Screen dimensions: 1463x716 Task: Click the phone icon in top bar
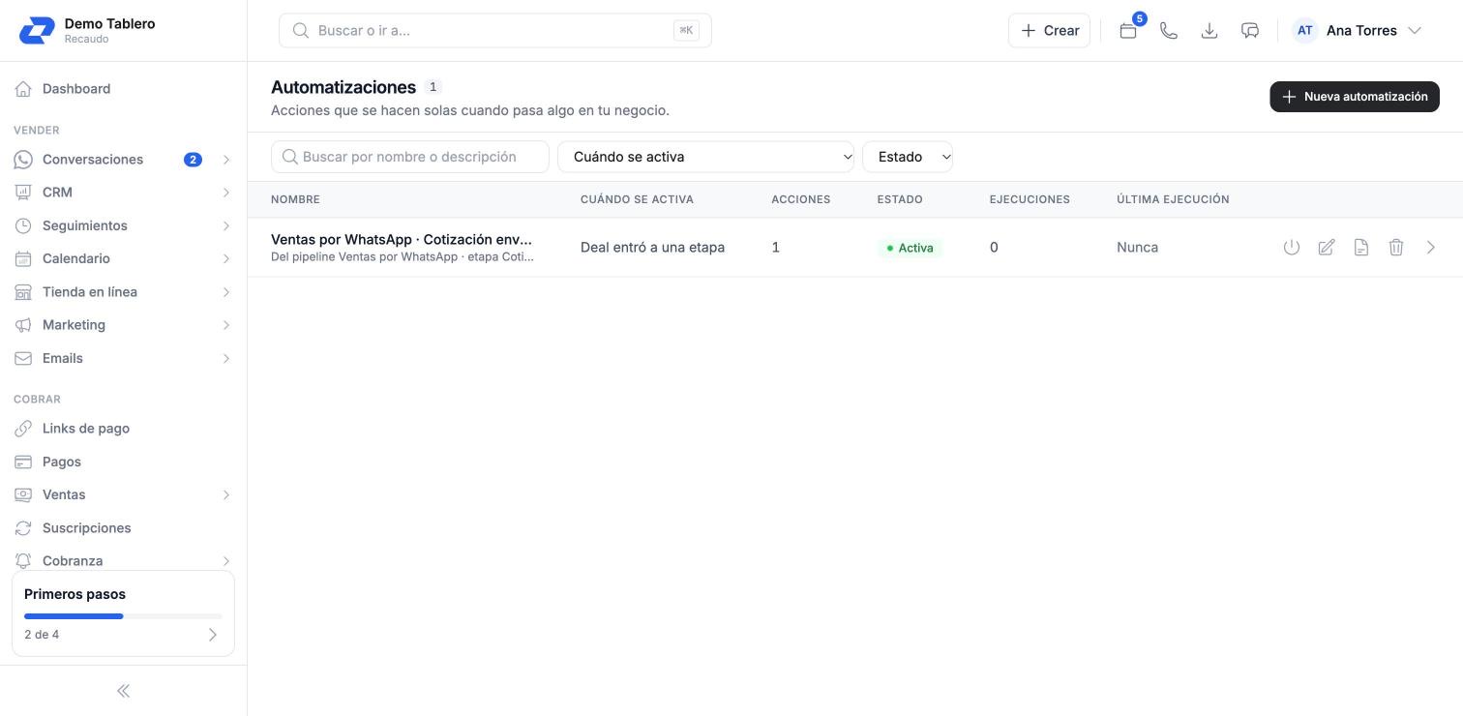tap(1169, 30)
